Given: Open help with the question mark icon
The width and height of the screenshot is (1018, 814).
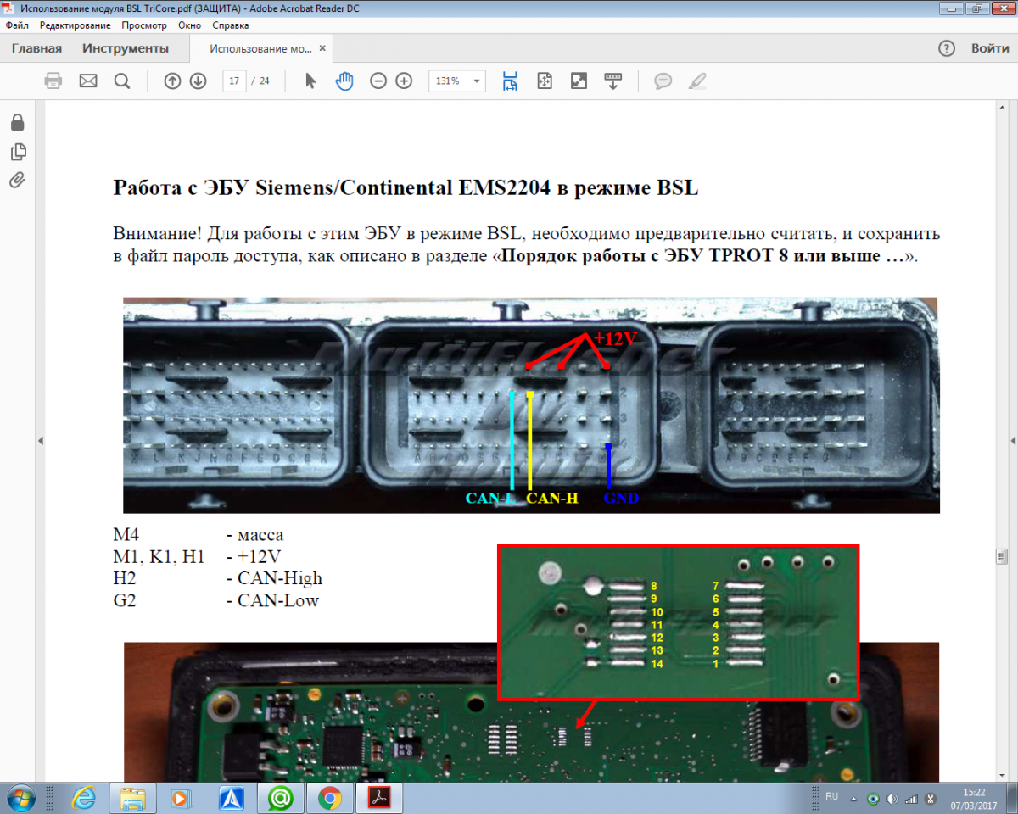Looking at the screenshot, I should click(947, 48).
